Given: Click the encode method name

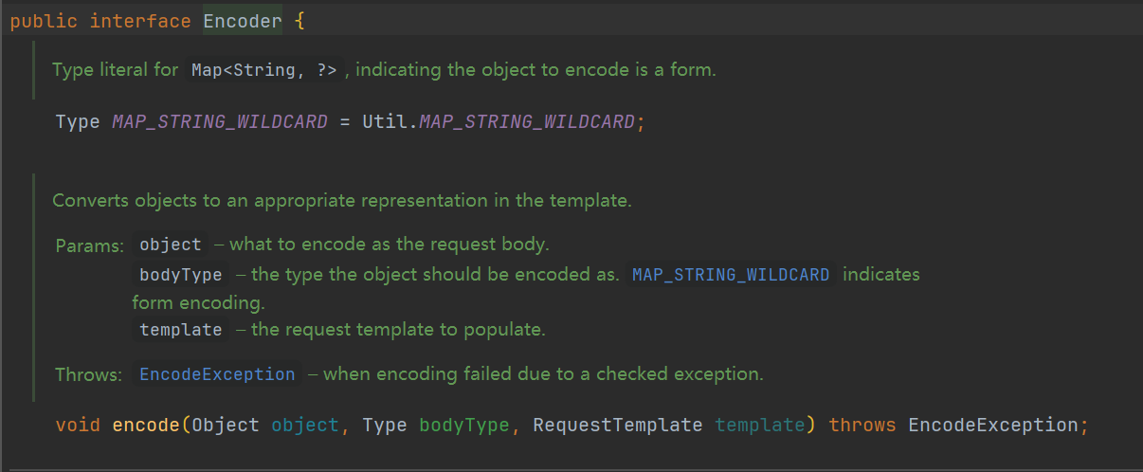Looking at the screenshot, I should (146, 425).
